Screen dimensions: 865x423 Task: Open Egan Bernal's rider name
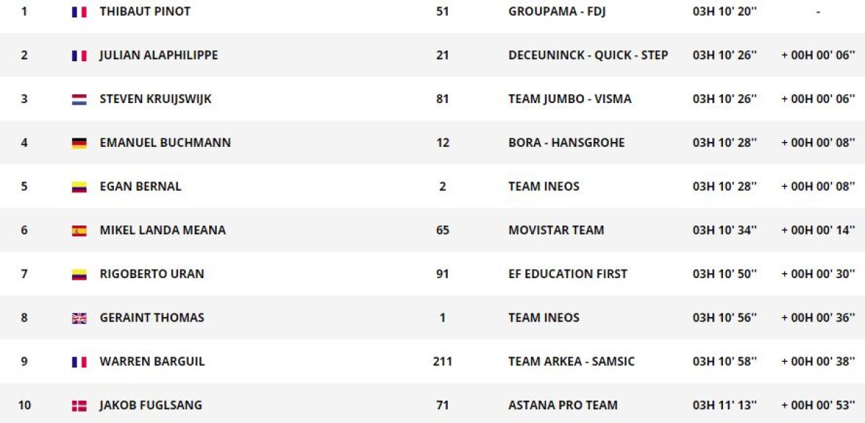click(141, 186)
